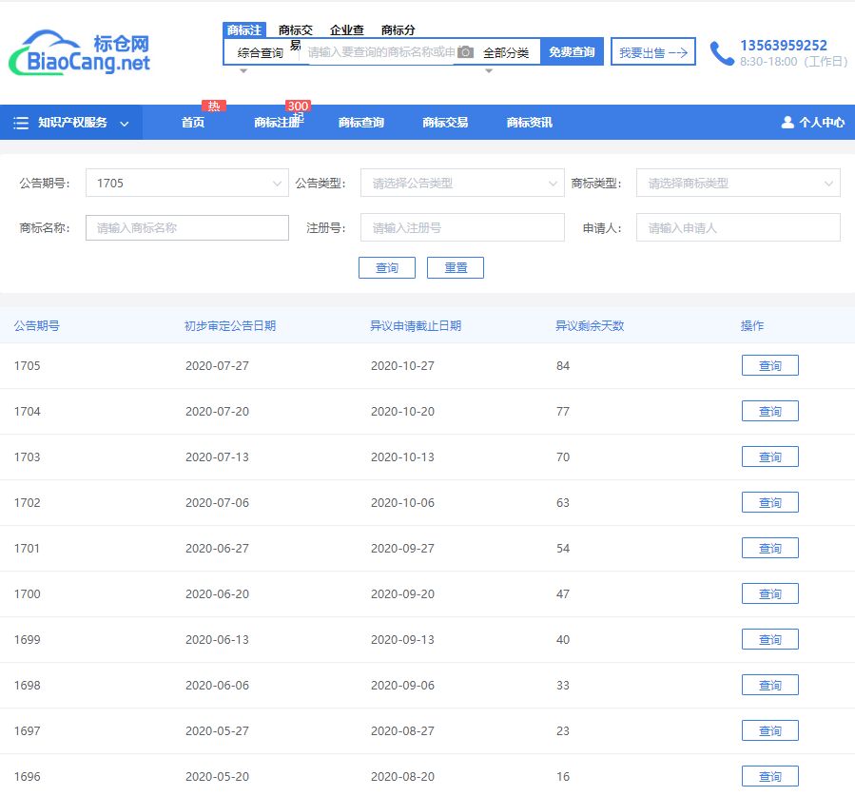Viewport: 855px width, 796px height.
Task: Click the 知识产权服务 hamburger menu icon
Action: [x=21, y=123]
